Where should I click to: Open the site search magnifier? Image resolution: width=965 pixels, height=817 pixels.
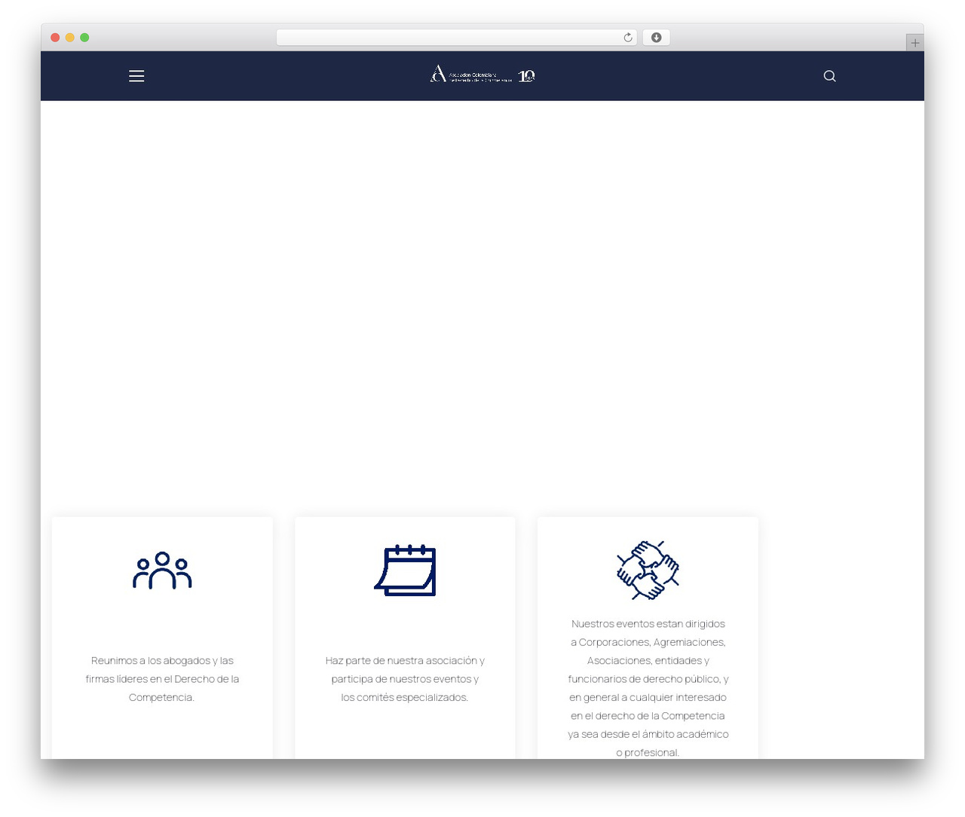coord(829,76)
